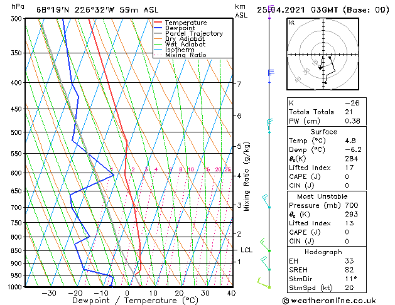Click the Parcel Trajectory legend label
The image size is (395, 305).
[x=194, y=33]
